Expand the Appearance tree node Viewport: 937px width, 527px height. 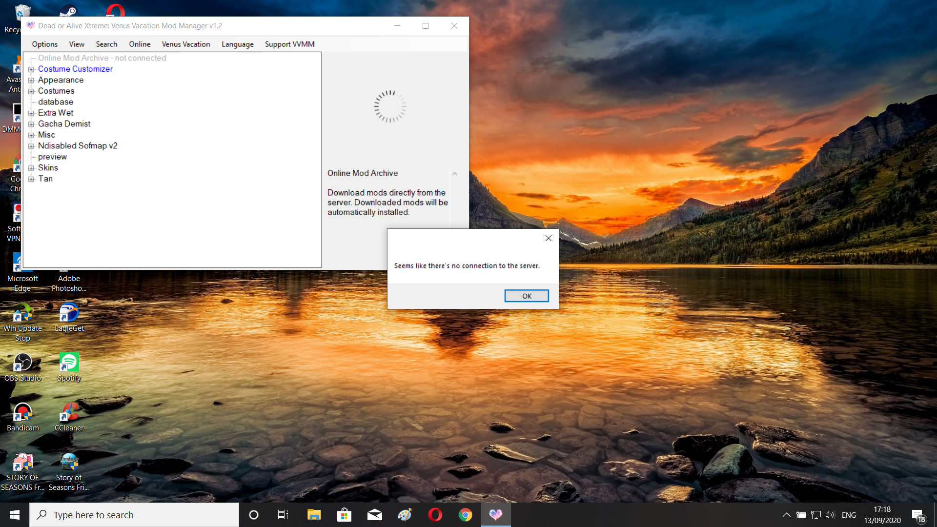coord(31,80)
